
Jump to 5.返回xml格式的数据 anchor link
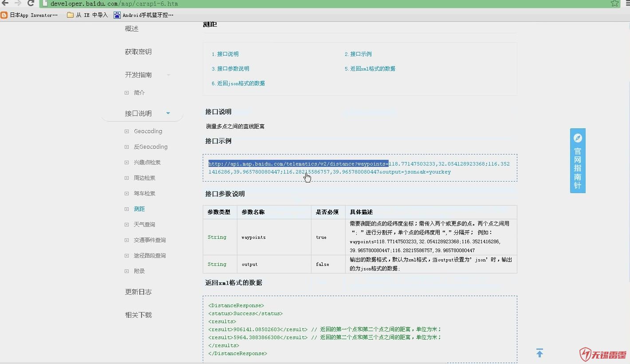(370, 69)
